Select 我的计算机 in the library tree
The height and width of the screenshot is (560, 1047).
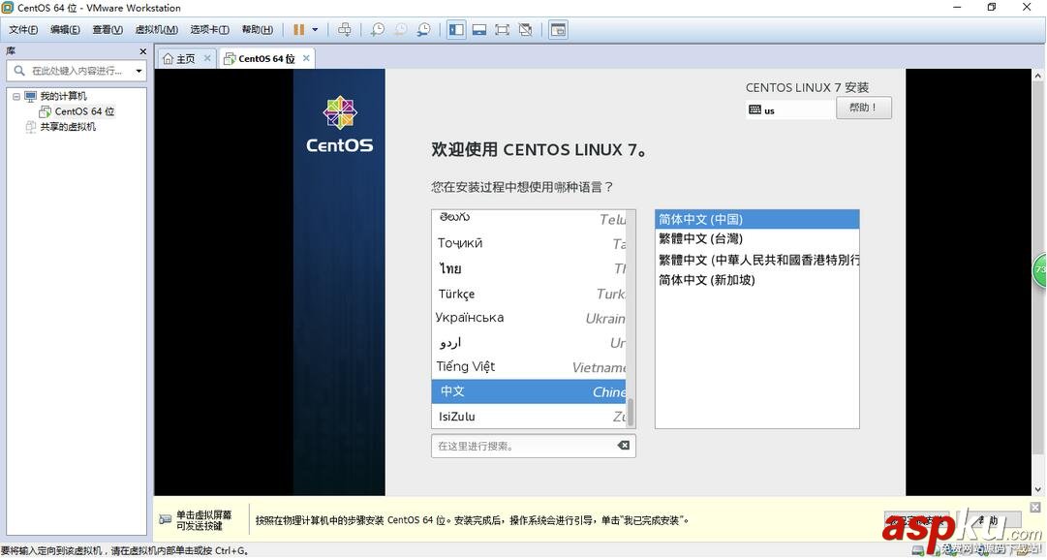63,96
